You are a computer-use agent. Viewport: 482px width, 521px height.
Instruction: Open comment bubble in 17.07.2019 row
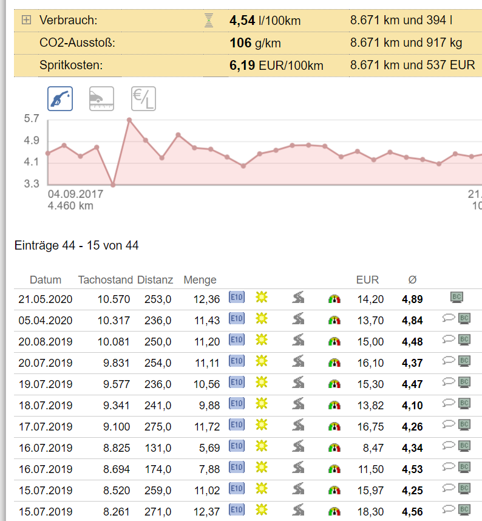pyautogui.click(x=449, y=425)
